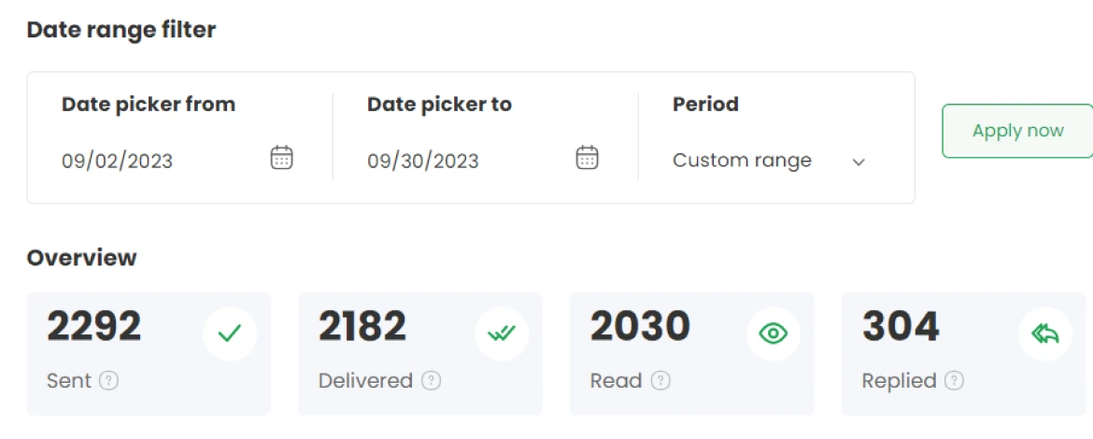Select the 2182 Delivered overview card
Image resolution: width=1093 pixels, height=439 pixels.
pyautogui.click(x=420, y=353)
